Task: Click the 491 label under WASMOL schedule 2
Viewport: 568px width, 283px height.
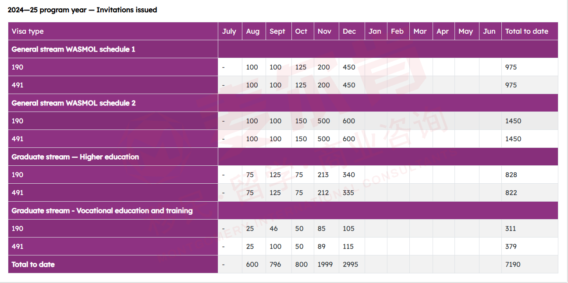Action: click(x=18, y=139)
